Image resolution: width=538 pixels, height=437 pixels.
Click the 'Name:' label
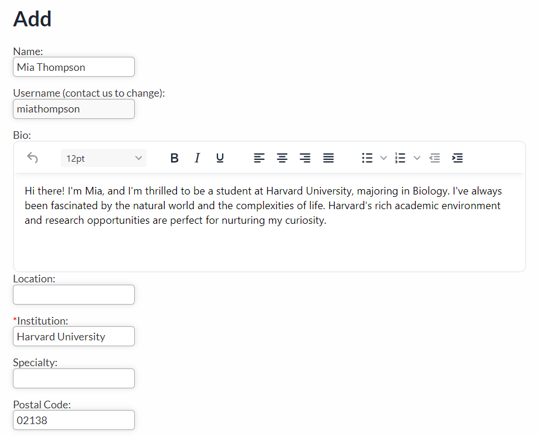28,52
